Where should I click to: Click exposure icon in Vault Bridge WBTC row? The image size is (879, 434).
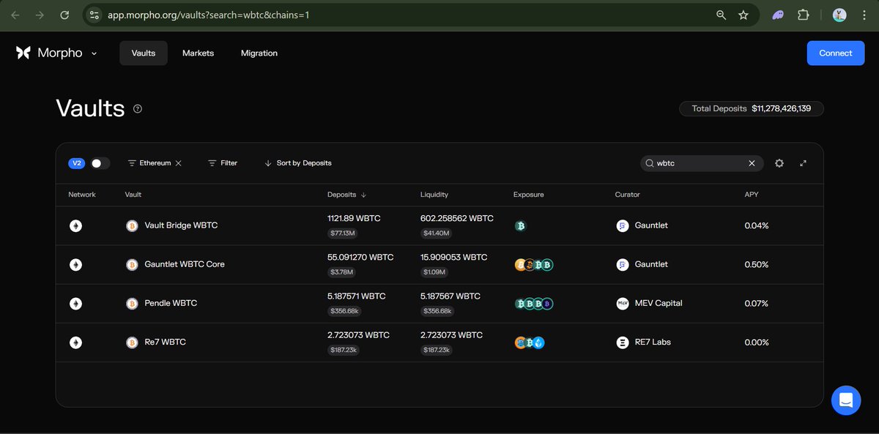point(521,226)
